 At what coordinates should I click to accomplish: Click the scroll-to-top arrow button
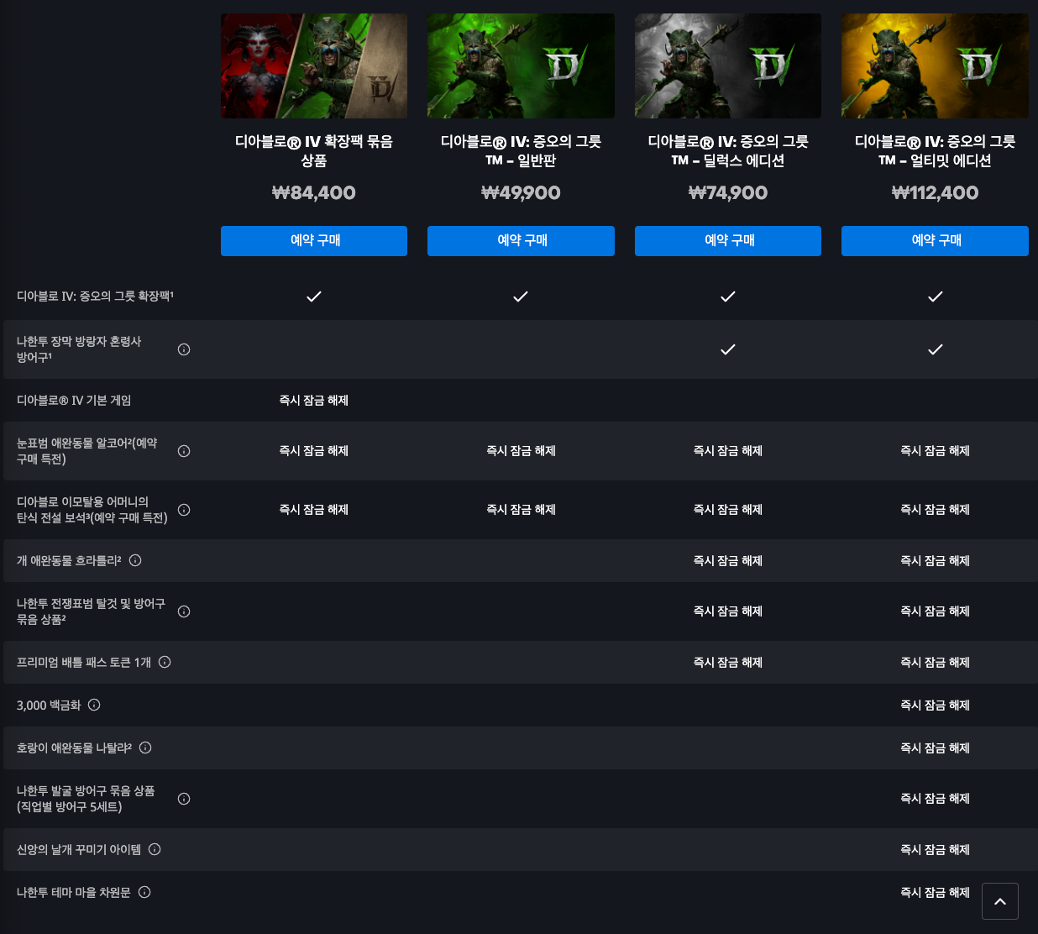click(x=1000, y=901)
